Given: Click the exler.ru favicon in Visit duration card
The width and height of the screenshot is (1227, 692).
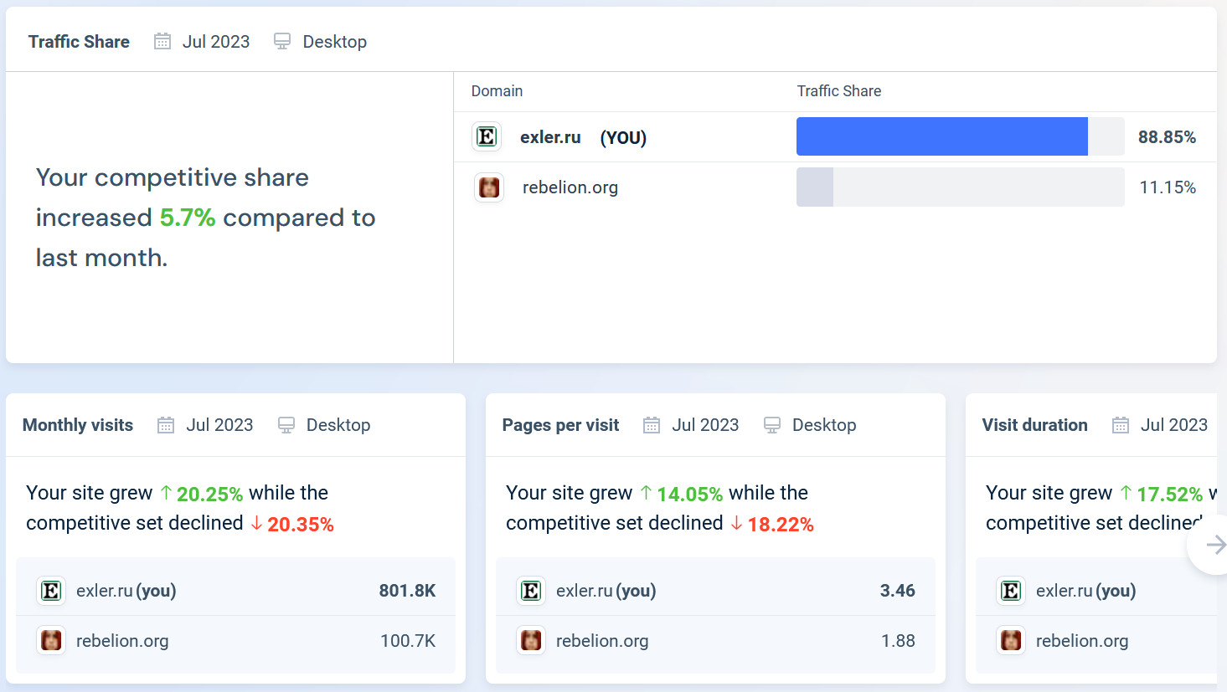Looking at the screenshot, I should tap(1011, 591).
